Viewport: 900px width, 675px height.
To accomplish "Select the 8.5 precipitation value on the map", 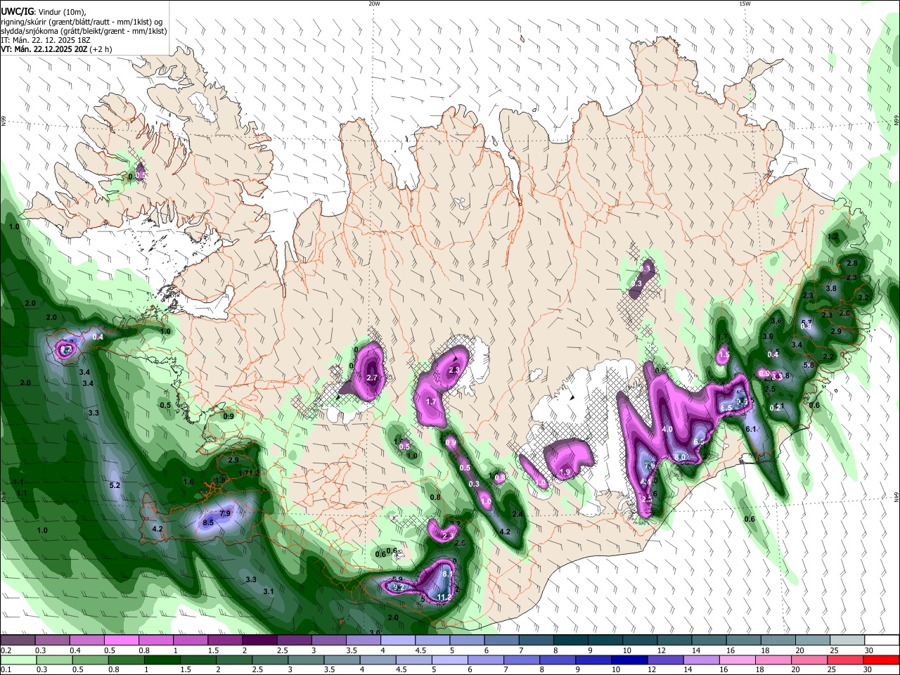I will 208,523.
